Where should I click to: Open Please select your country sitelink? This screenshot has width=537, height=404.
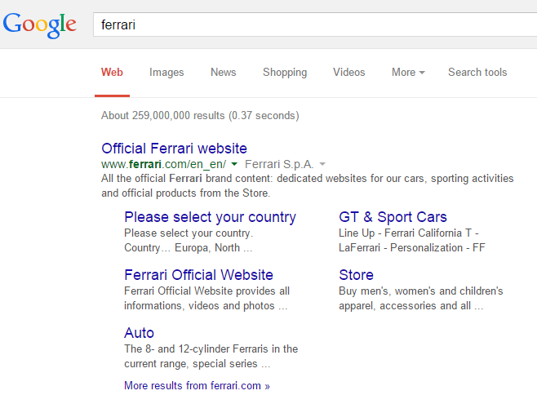[x=210, y=217]
